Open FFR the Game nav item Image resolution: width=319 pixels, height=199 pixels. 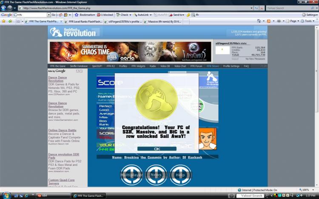click(x=58, y=66)
